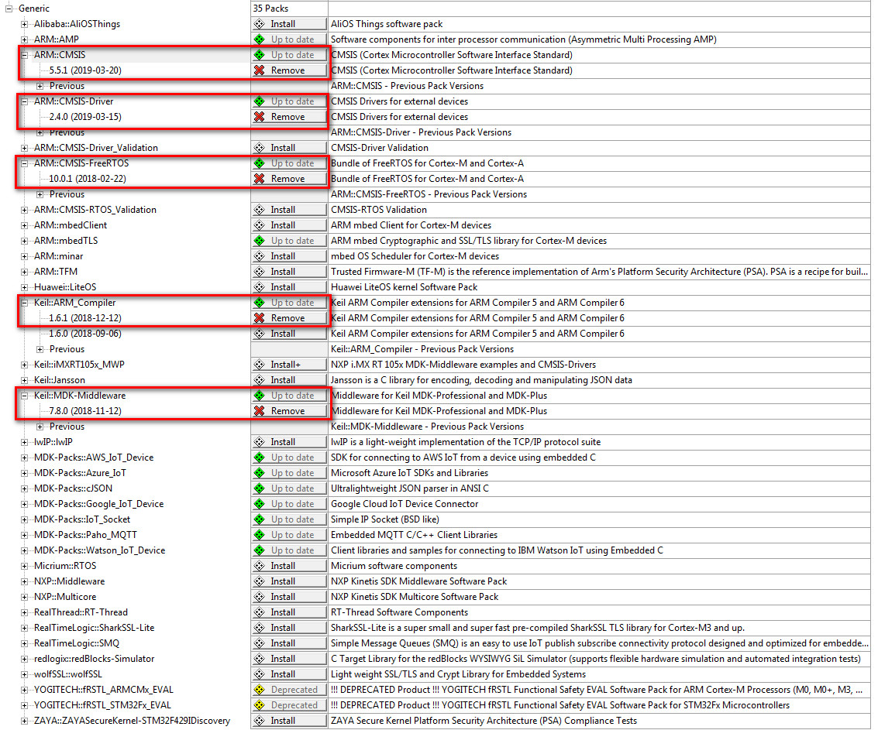Select the 5.5.1 (2019-03-20) version row

point(85,70)
